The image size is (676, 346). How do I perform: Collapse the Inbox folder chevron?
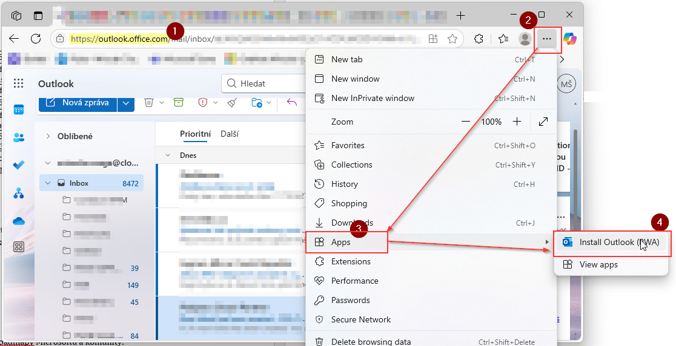tap(48, 183)
